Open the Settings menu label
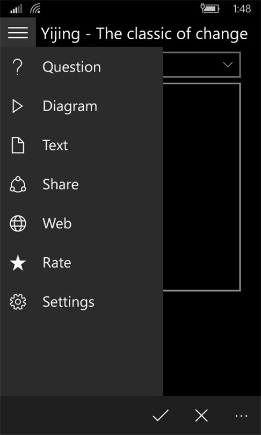Viewport: 261px width, 435px height. [x=69, y=302]
